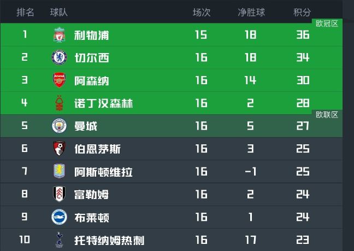Open the Tottenham cockerel logo
The image size is (354, 251).
click(x=60, y=240)
